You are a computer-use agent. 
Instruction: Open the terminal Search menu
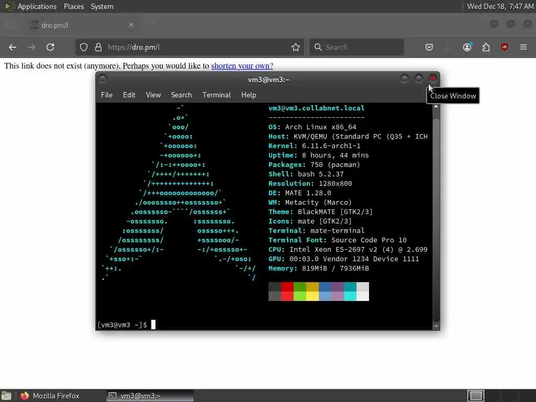[x=181, y=95]
